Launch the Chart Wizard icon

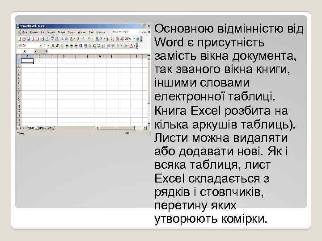pos(118,39)
